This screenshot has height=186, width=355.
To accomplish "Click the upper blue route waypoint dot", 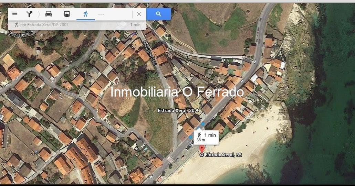I will click(x=202, y=124).
